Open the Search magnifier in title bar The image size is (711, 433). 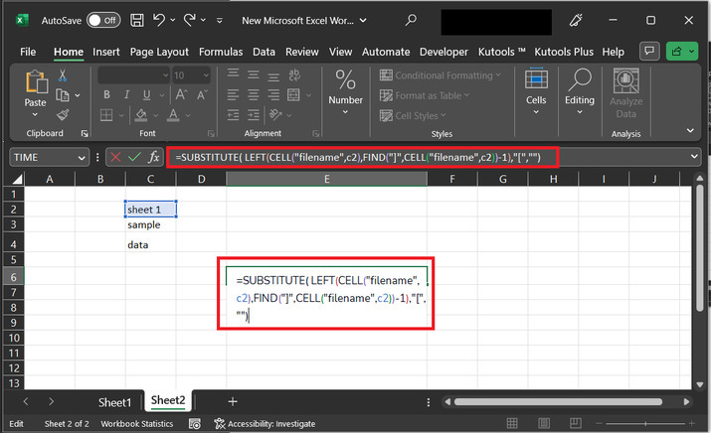point(411,20)
